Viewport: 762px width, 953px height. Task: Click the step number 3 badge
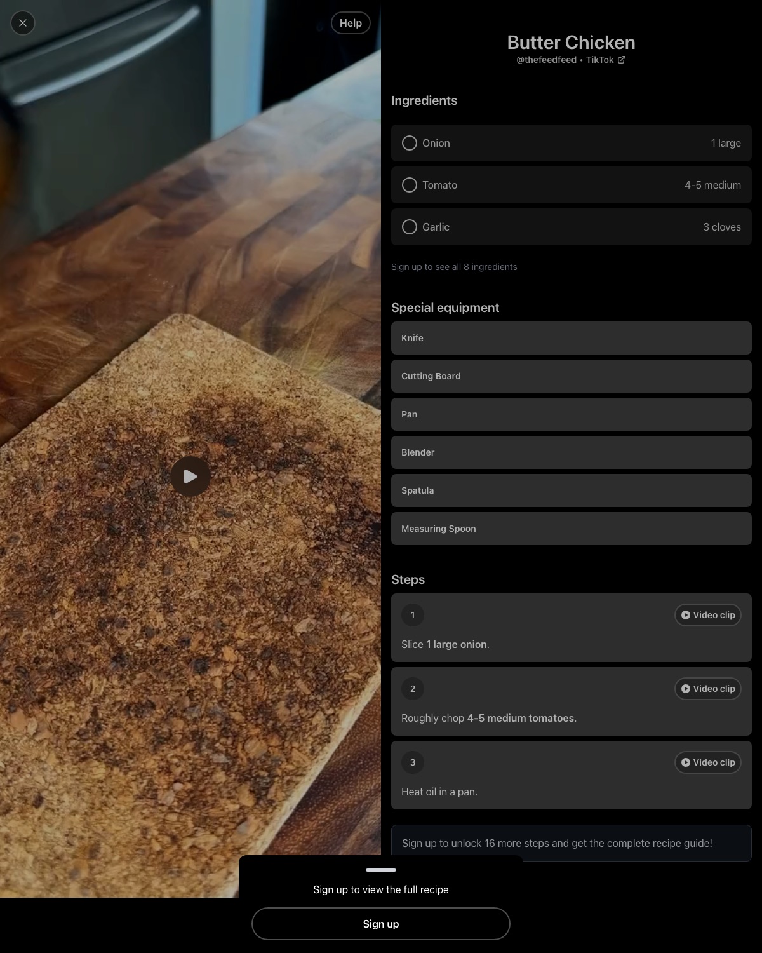coord(413,762)
